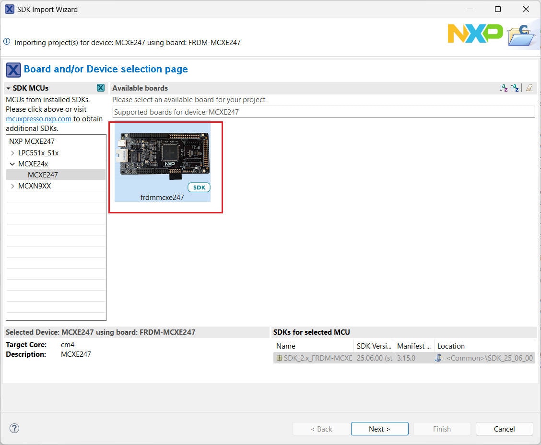
Task: Open the mcuxpresso.nxp.com link
Action: tap(38, 119)
